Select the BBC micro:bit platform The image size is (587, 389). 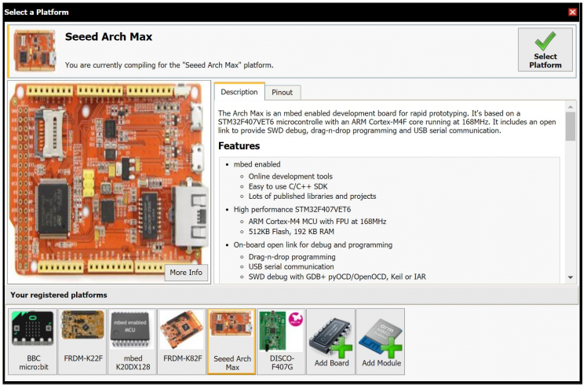coord(32,341)
